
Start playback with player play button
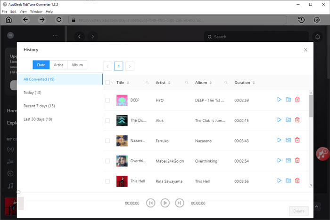[165, 203]
